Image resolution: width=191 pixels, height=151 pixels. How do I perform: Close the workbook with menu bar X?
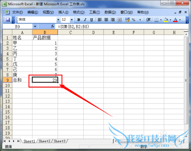186,12
